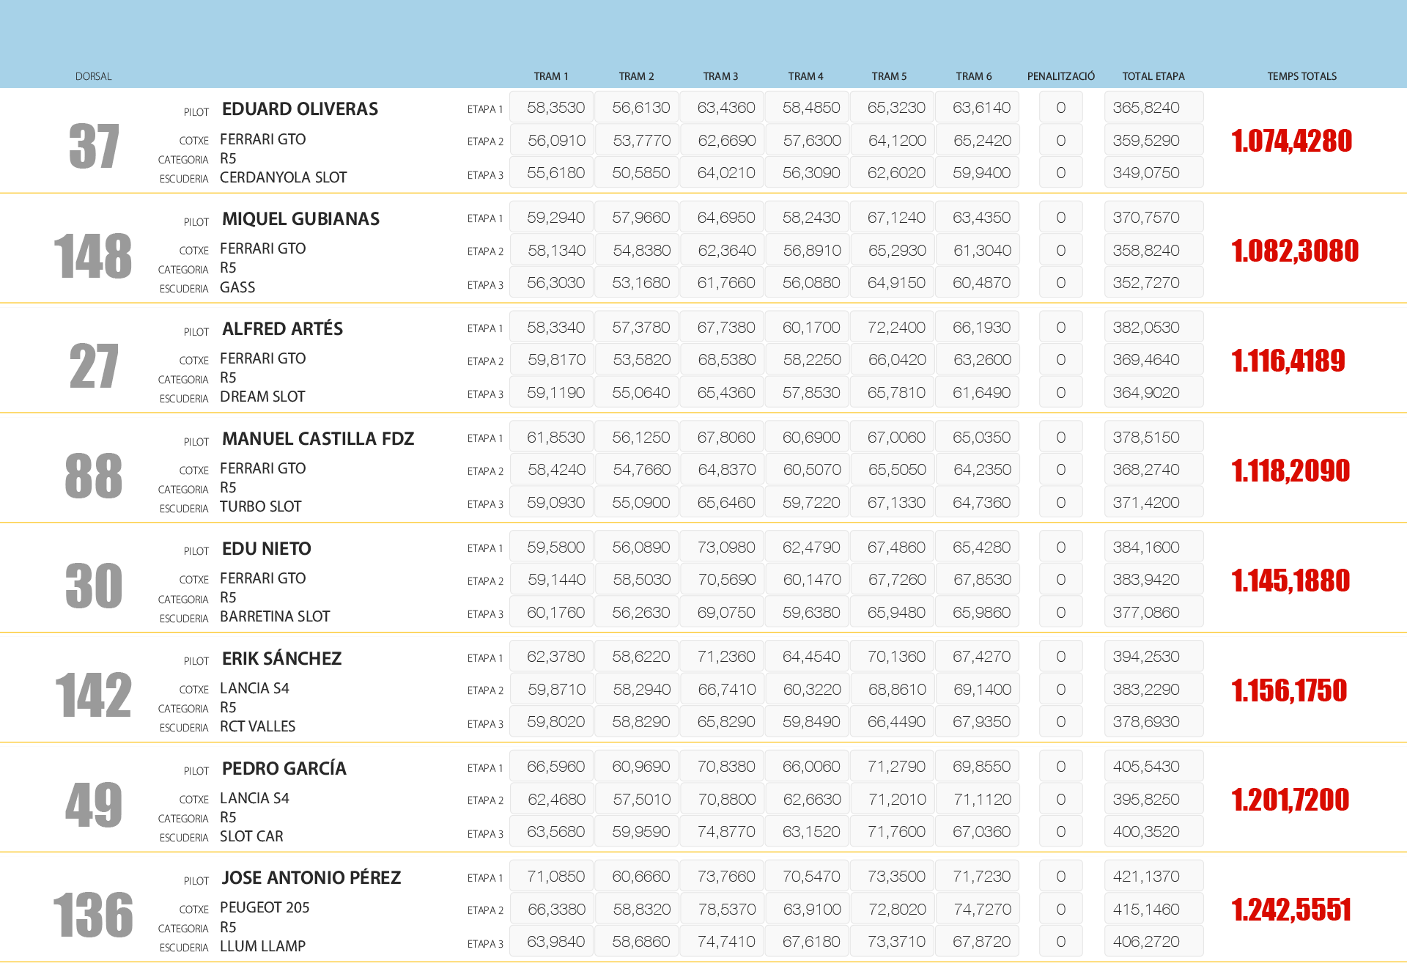
Task: Select total time 1.242,5551
Action: click(x=1291, y=910)
